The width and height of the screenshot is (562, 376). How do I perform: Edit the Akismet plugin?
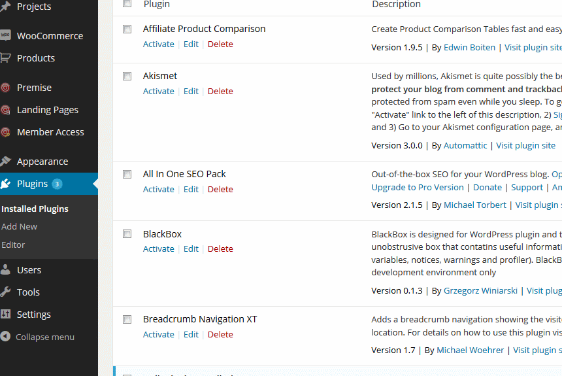click(x=191, y=91)
